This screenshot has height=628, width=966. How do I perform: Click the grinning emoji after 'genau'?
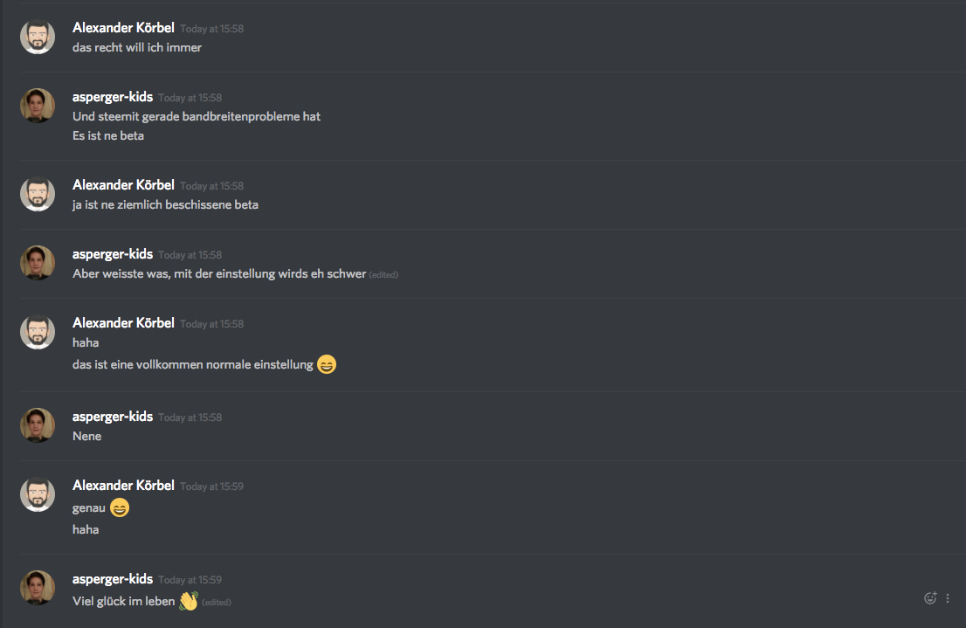pyautogui.click(x=120, y=507)
